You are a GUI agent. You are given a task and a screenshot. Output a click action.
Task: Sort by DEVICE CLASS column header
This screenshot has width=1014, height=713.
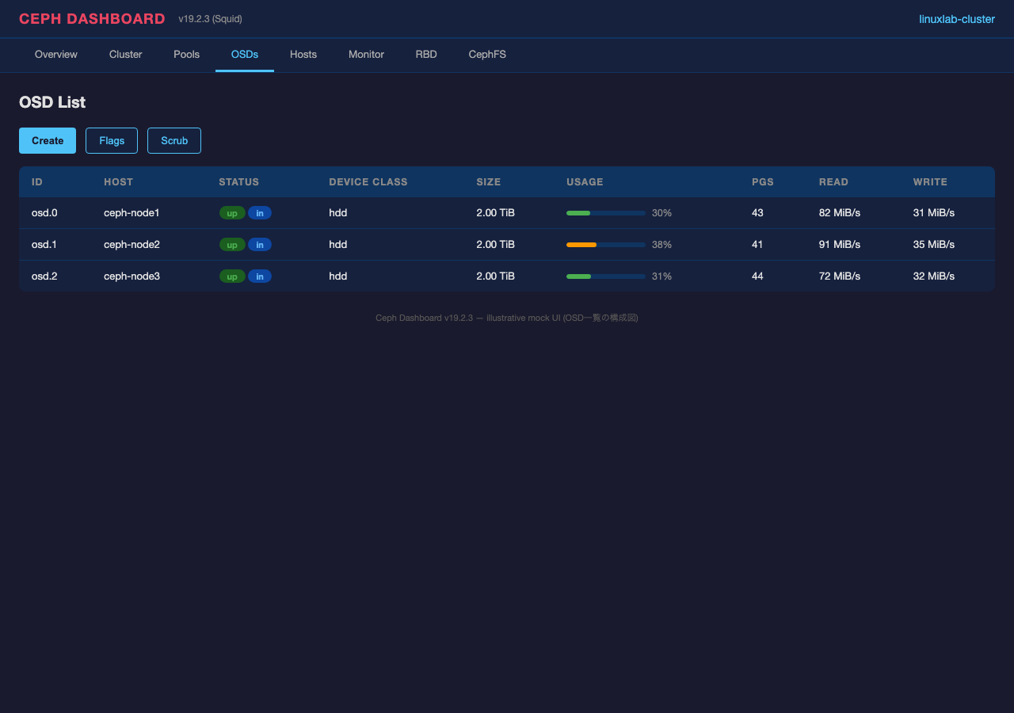368,182
